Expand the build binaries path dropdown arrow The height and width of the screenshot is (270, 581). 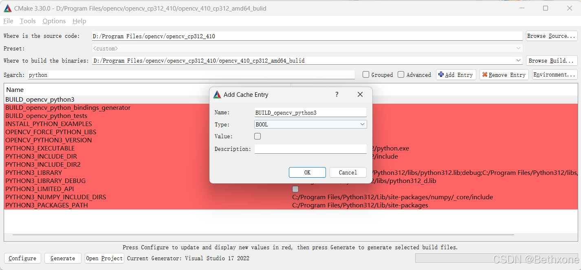[x=518, y=61]
